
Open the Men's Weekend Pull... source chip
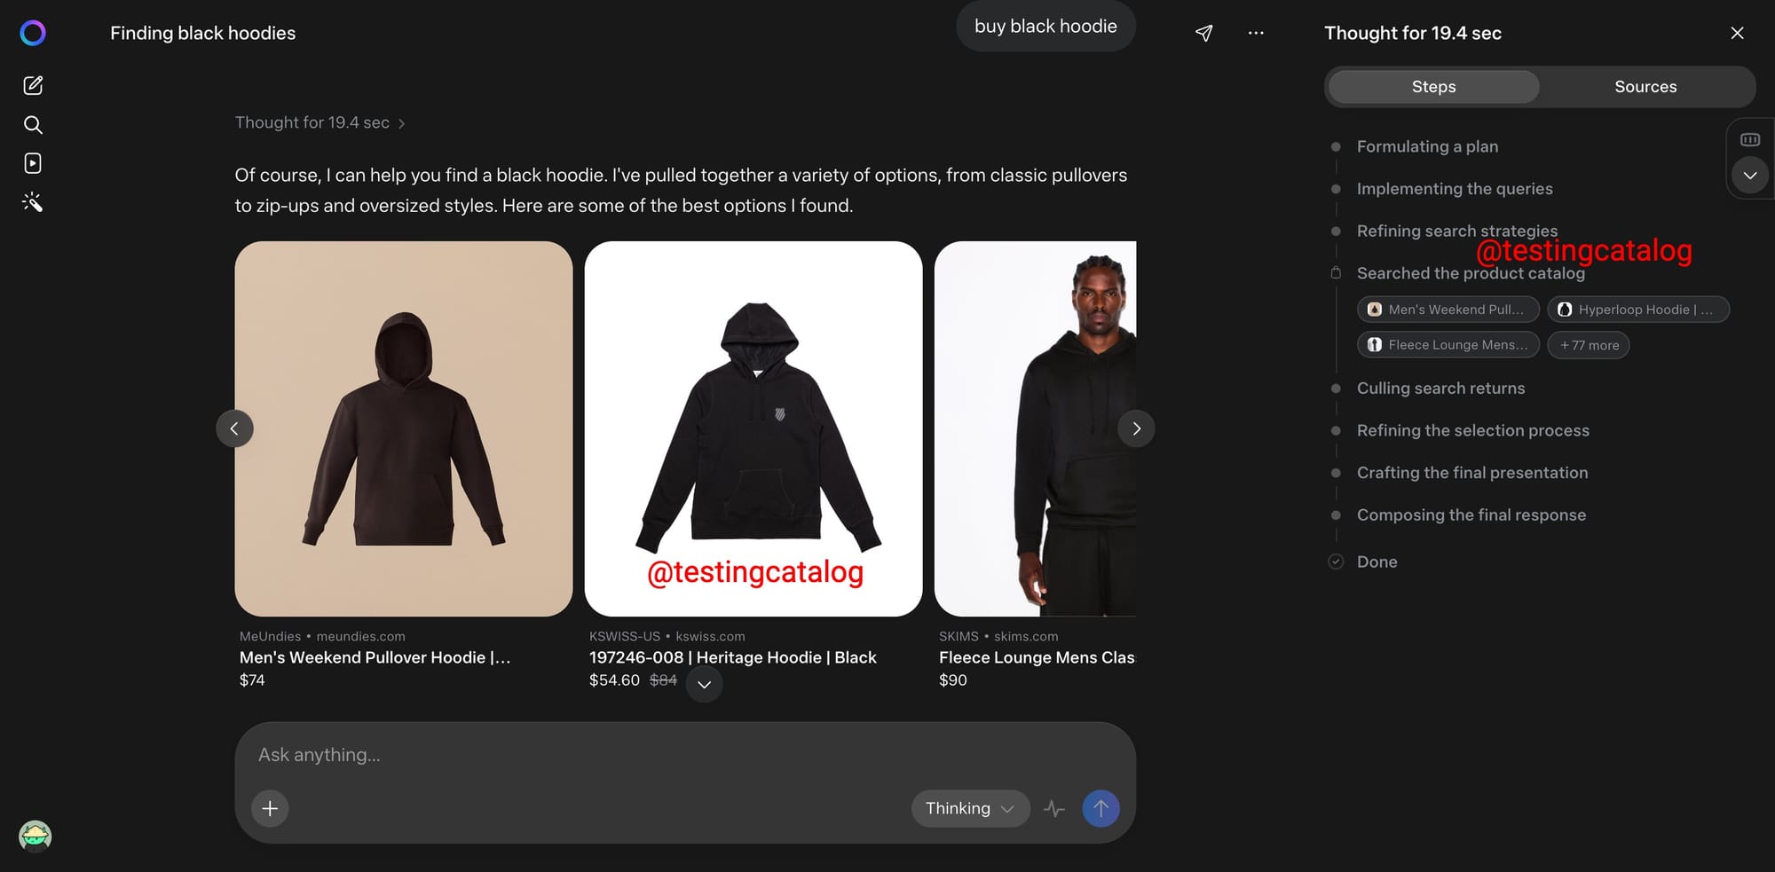click(x=1448, y=309)
